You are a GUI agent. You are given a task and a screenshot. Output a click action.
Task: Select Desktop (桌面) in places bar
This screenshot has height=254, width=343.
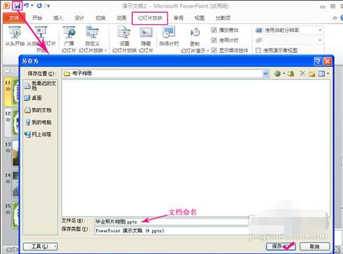pos(33,98)
